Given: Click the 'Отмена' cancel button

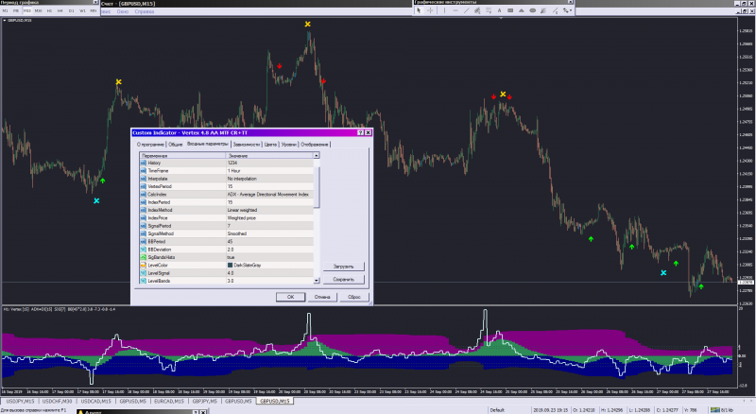Looking at the screenshot, I should coord(322,297).
